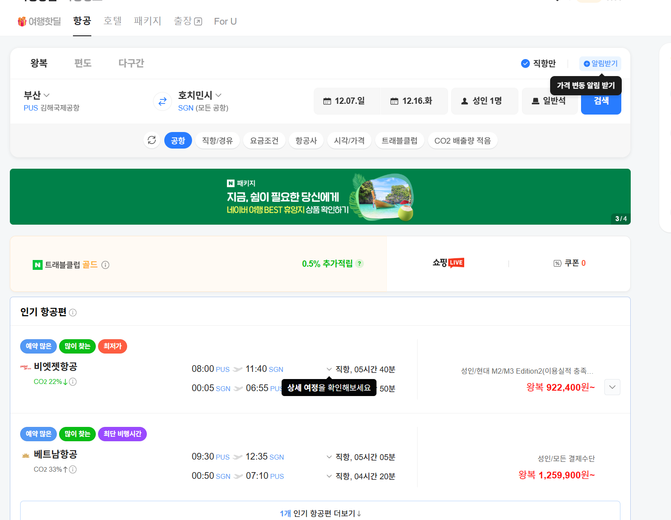Open info icon beside 인기 항공편
671x520 pixels.
73,313
